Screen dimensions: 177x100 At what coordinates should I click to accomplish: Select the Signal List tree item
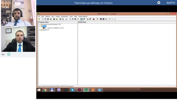46,30
